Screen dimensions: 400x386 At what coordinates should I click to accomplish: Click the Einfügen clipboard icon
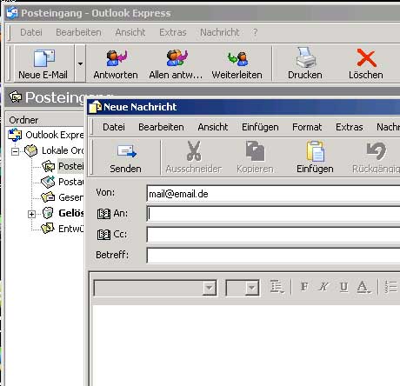point(315,151)
